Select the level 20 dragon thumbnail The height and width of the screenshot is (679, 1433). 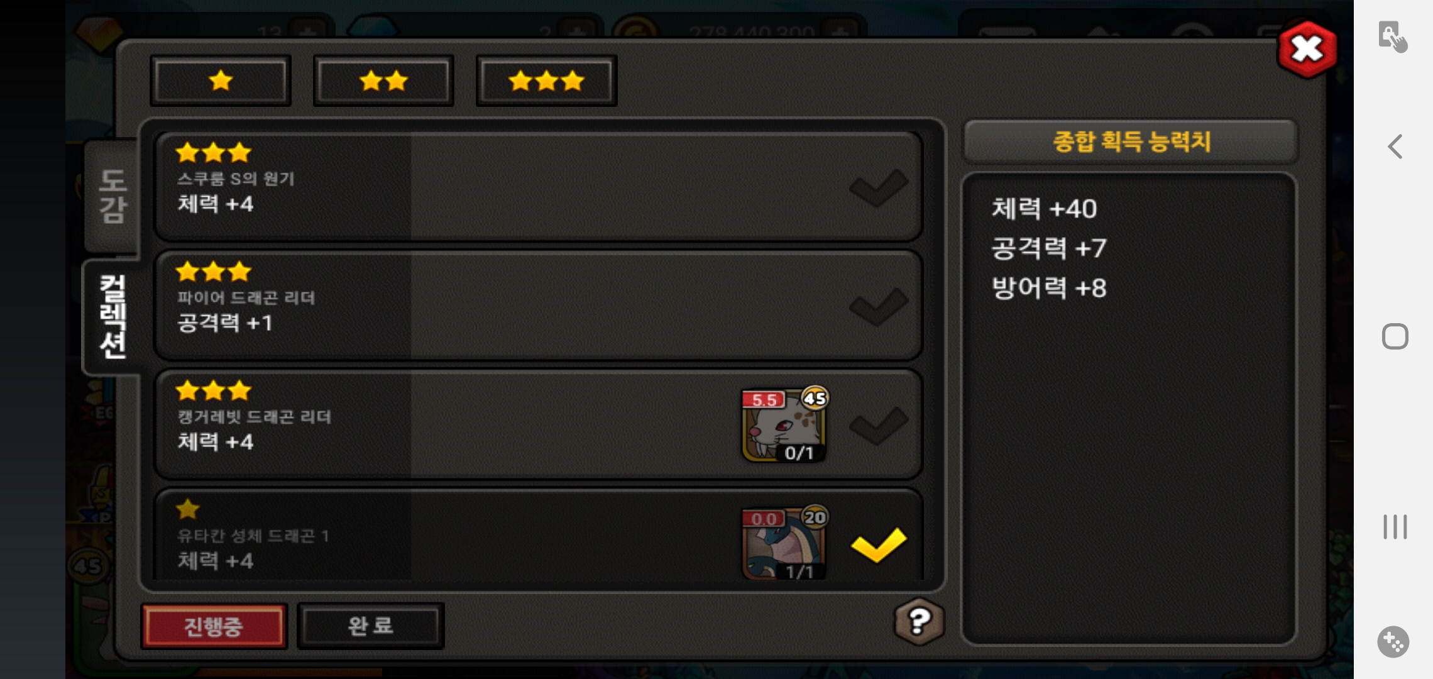784,543
